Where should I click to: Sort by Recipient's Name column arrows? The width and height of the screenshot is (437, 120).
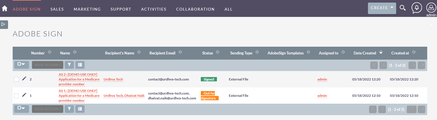coord(139,52)
